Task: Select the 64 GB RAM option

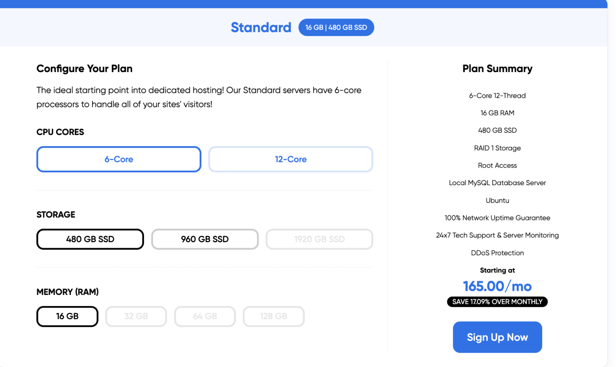Action: 205,316
